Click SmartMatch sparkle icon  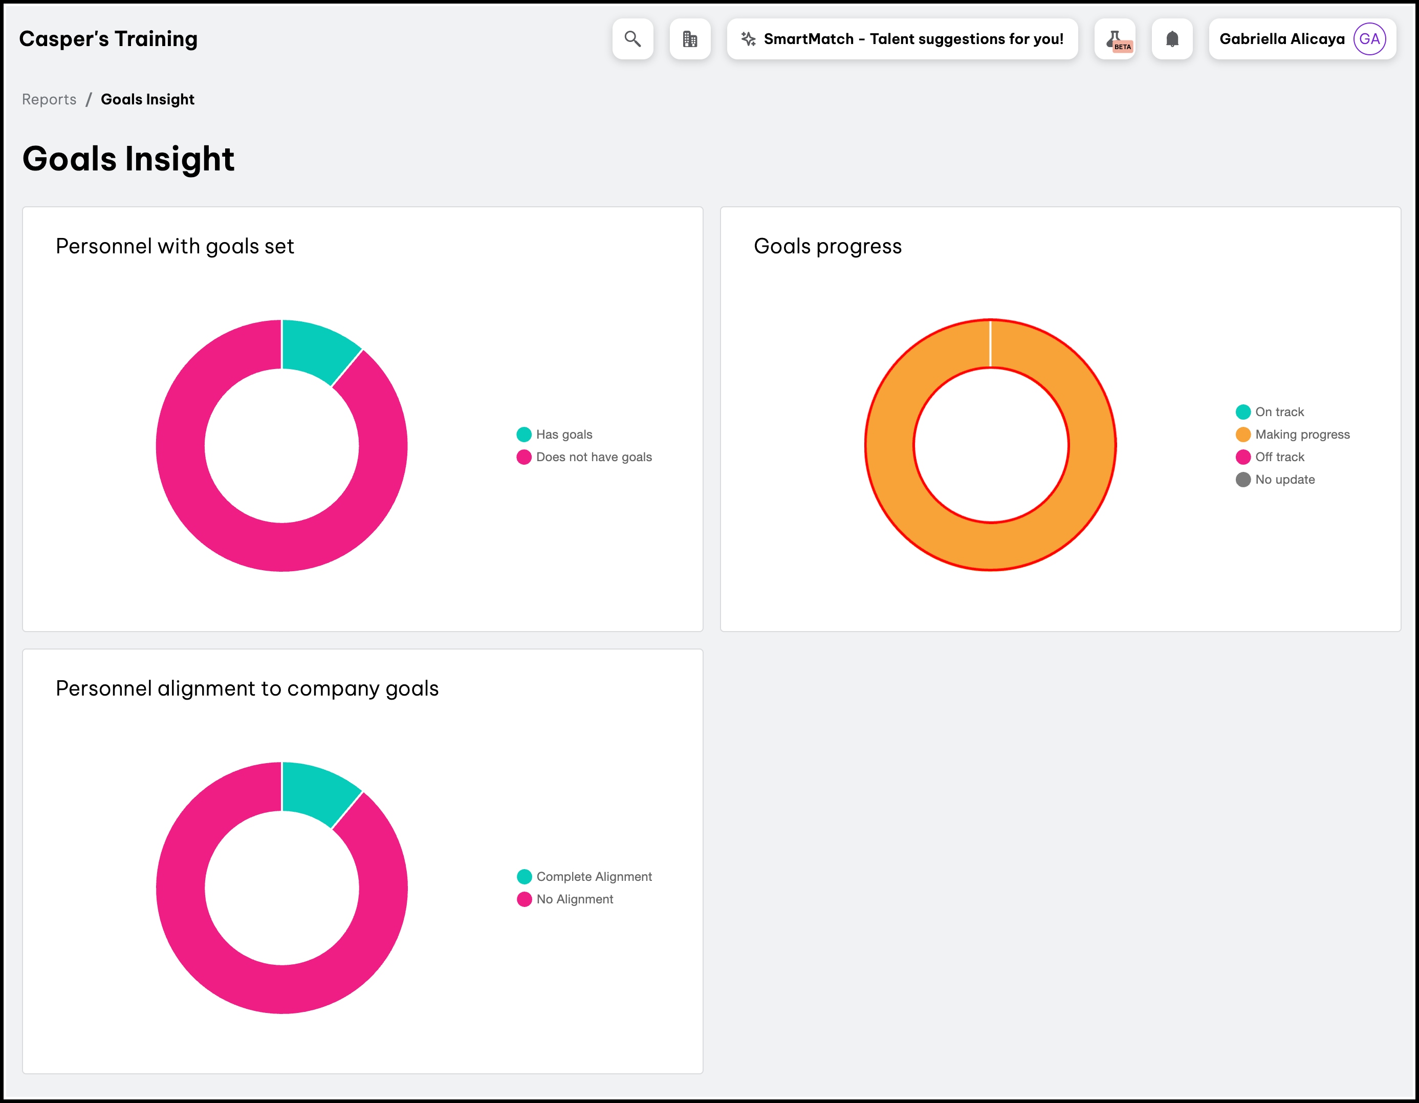pyautogui.click(x=748, y=39)
